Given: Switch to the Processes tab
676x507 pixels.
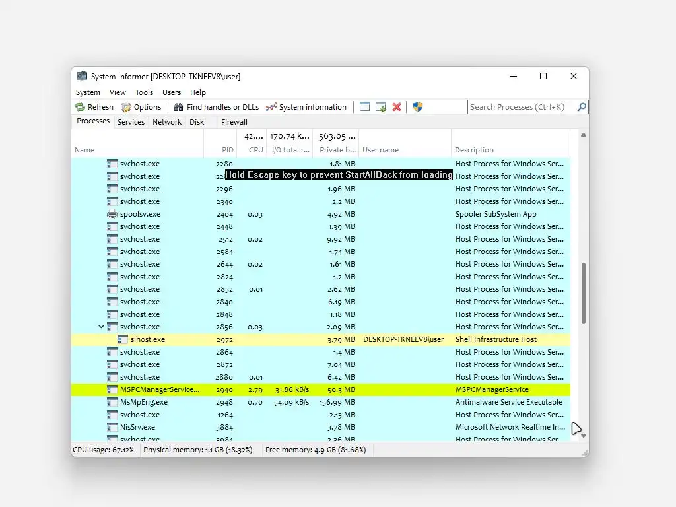Looking at the screenshot, I should tap(92, 121).
